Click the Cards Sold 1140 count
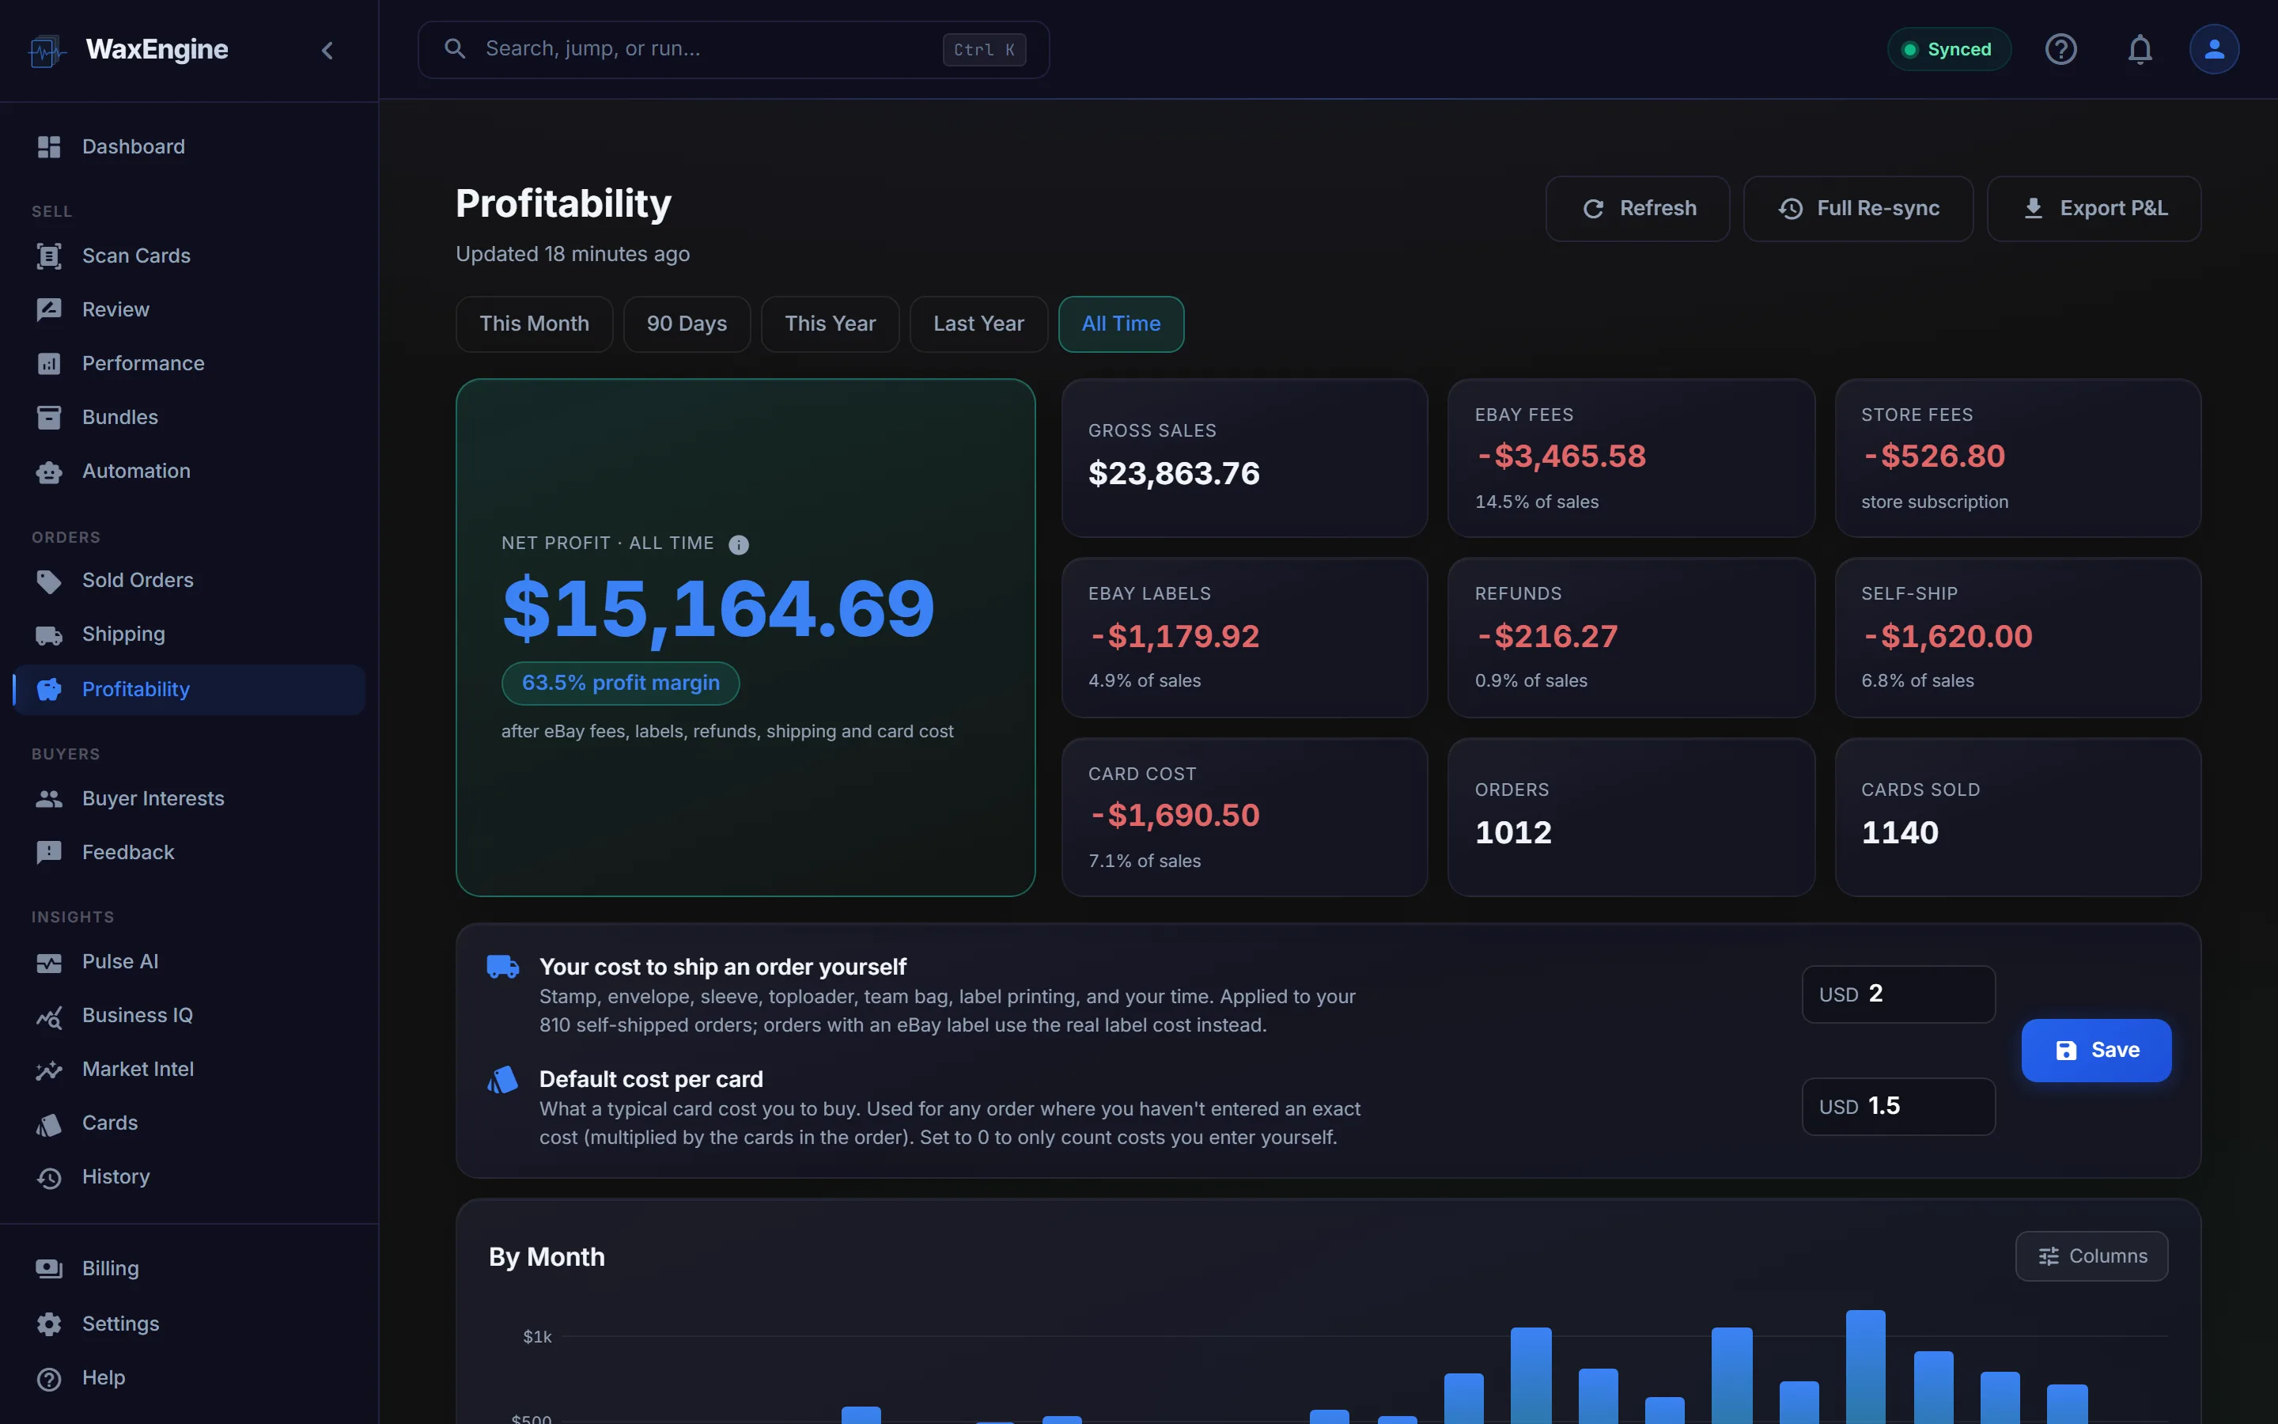The image size is (2278, 1424). point(1900,832)
